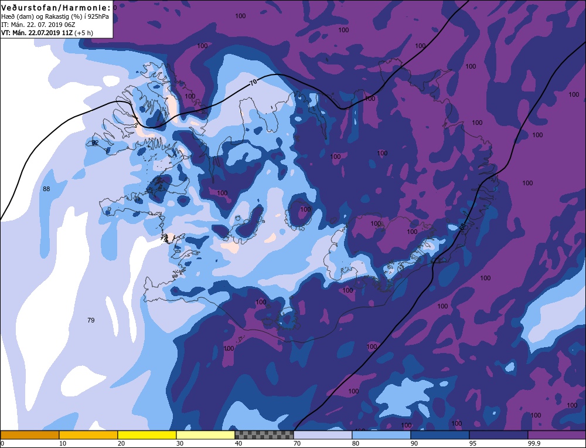Click the '80' tick label on the legend
Viewport: 586px width, 448px height.
356,443
